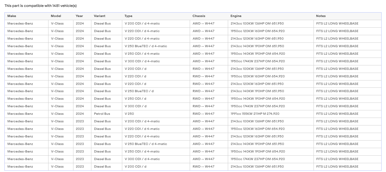Image resolution: width=386 pixels, height=172 pixels.
Task: Select the 2024 V 250 BlueTEC / d 4-matic cell
Action: tap(156, 46)
